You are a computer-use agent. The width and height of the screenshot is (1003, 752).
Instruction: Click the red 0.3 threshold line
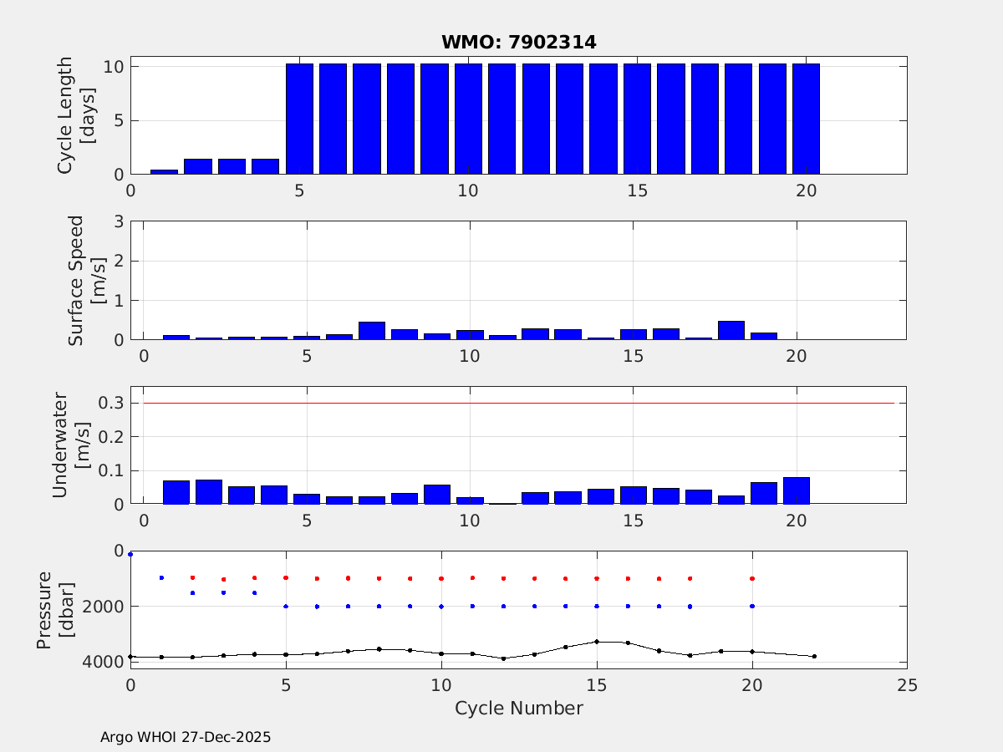pos(518,403)
